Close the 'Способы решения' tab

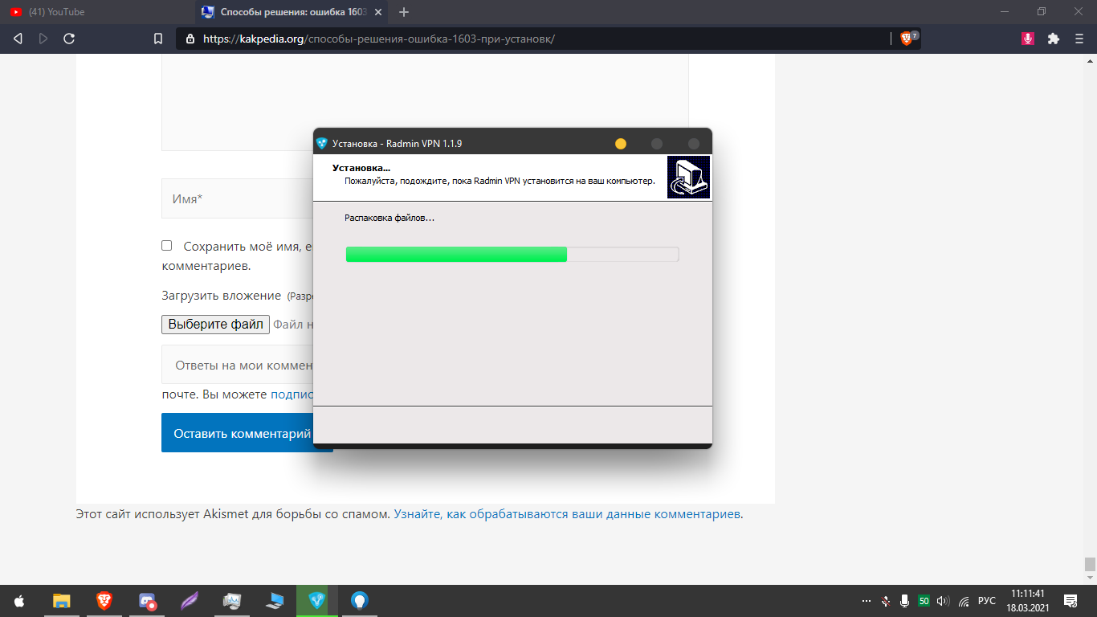[x=378, y=12]
